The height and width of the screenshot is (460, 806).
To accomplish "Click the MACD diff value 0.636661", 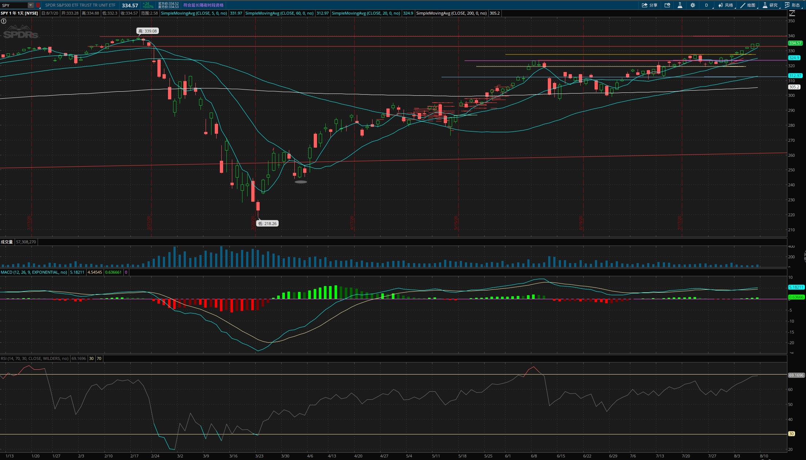I will [x=113, y=272].
